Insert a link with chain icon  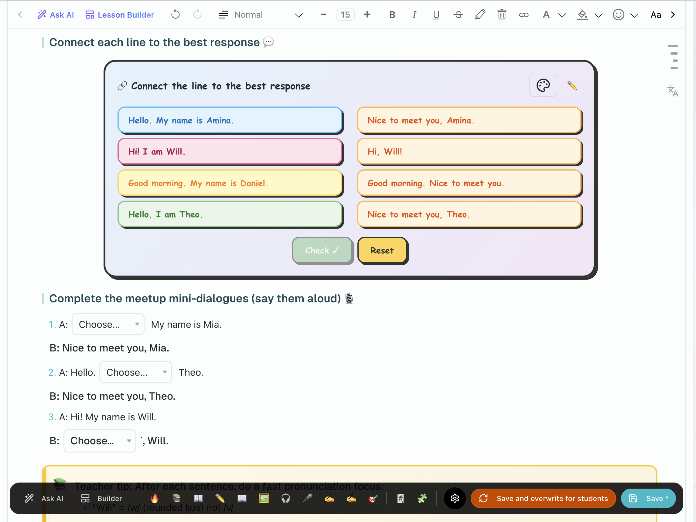point(524,15)
